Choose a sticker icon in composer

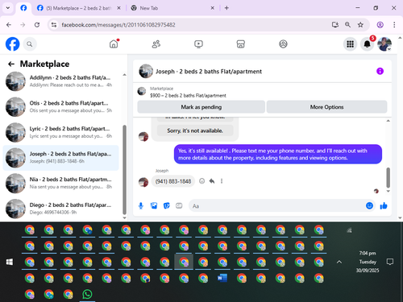pos(167,206)
